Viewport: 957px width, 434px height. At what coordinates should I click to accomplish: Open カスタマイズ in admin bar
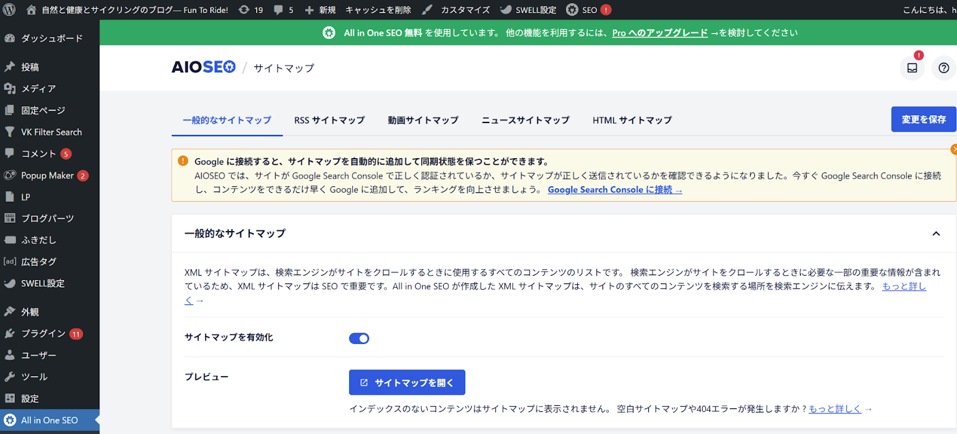[x=456, y=10]
